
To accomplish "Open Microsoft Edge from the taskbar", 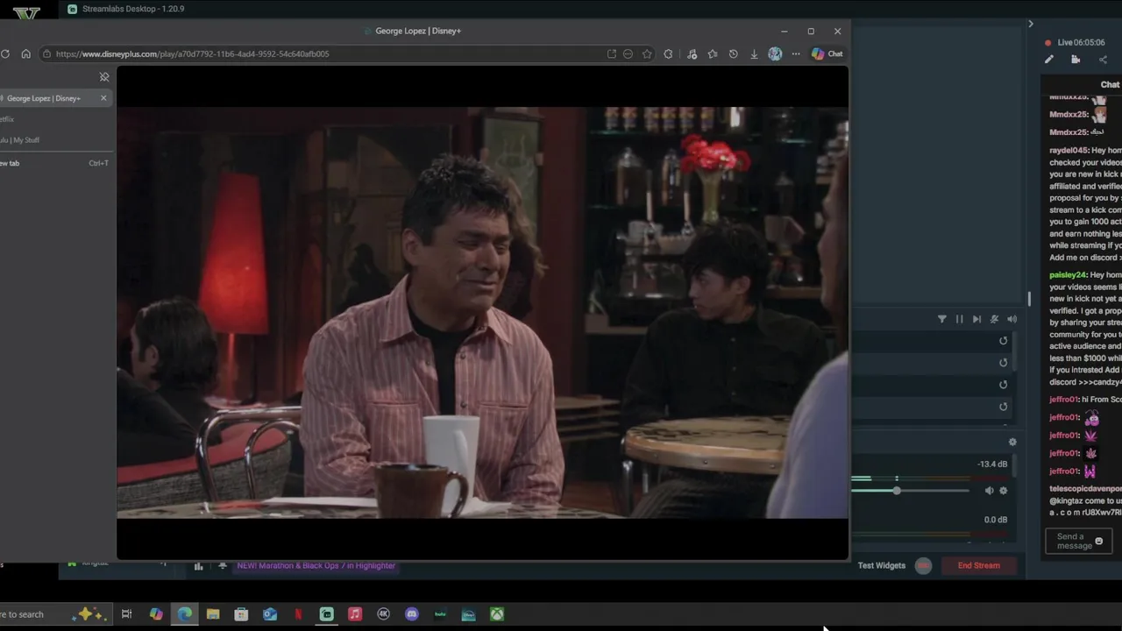I will (x=185, y=614).
